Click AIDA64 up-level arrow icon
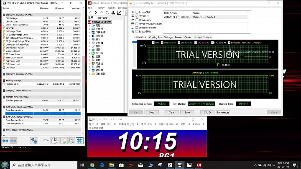Viewport: 301px width, 169px height. 101,13
